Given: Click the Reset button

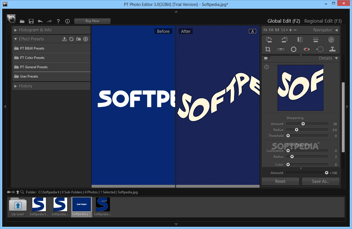Looking at the screenshot, I should click(x=280, y=181).
